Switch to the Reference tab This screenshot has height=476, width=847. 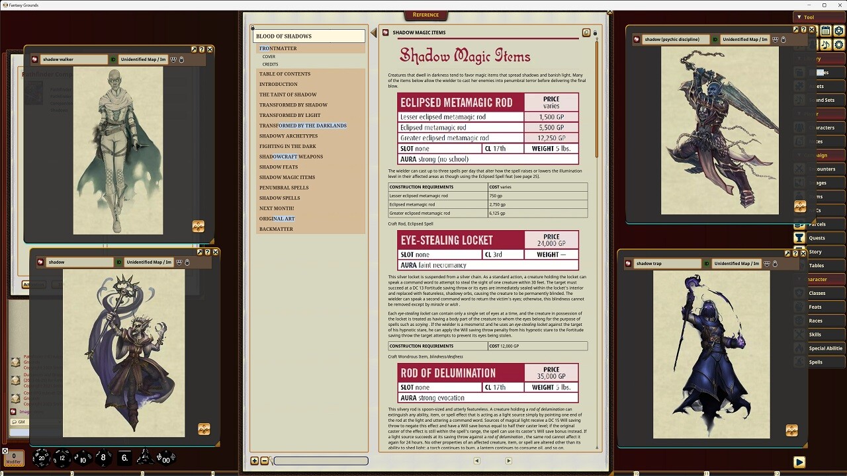tap(425, 15)
